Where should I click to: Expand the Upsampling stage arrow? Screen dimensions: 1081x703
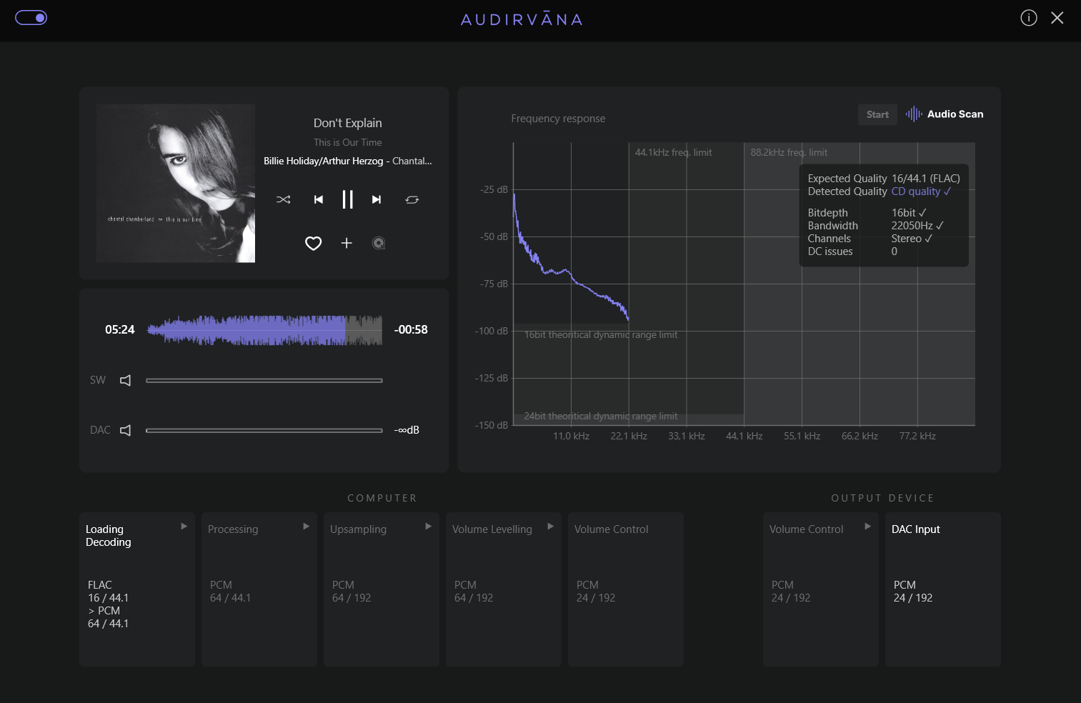[428, 526]
